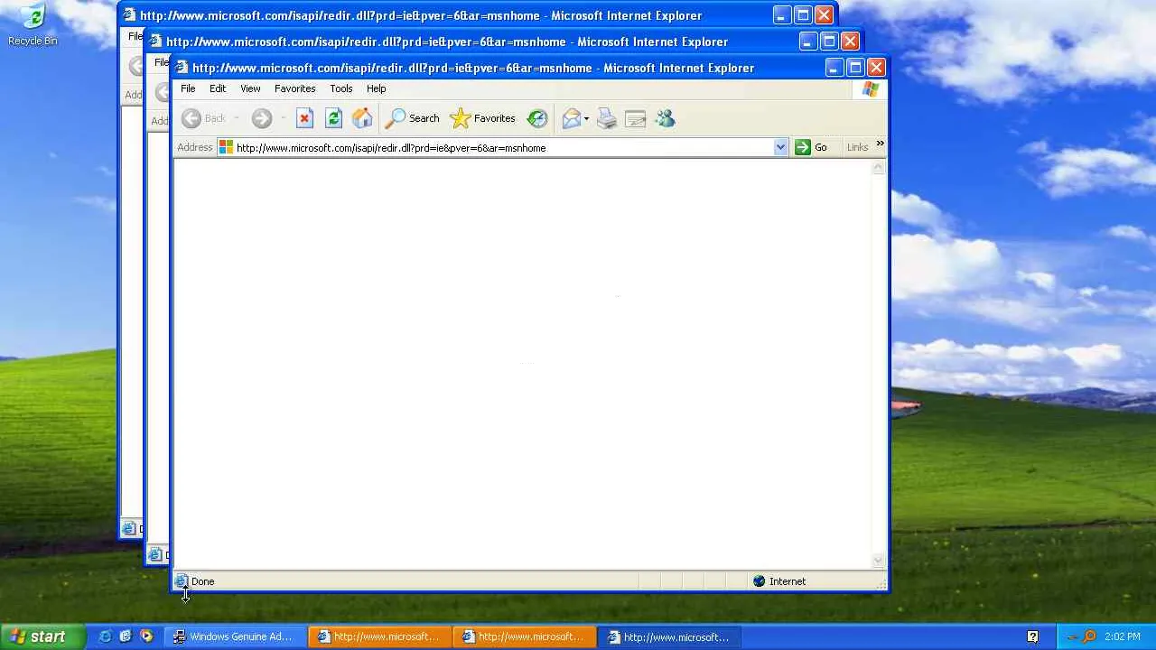Open the View menu

250,88
